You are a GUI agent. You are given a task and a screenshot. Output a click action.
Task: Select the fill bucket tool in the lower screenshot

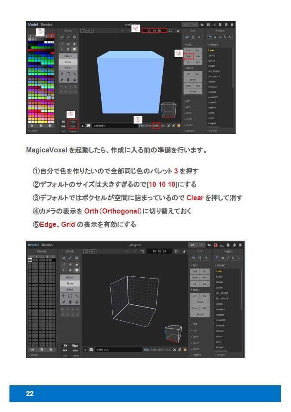pyautogui.click(x=77, y=302)
